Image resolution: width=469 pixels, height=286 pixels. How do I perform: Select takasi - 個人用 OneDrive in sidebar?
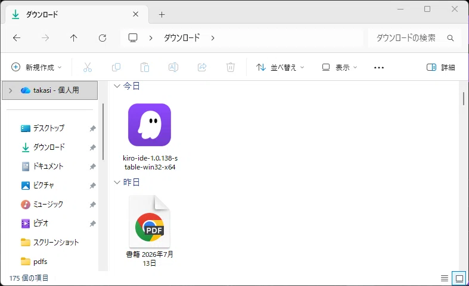(x=50, y=90)
